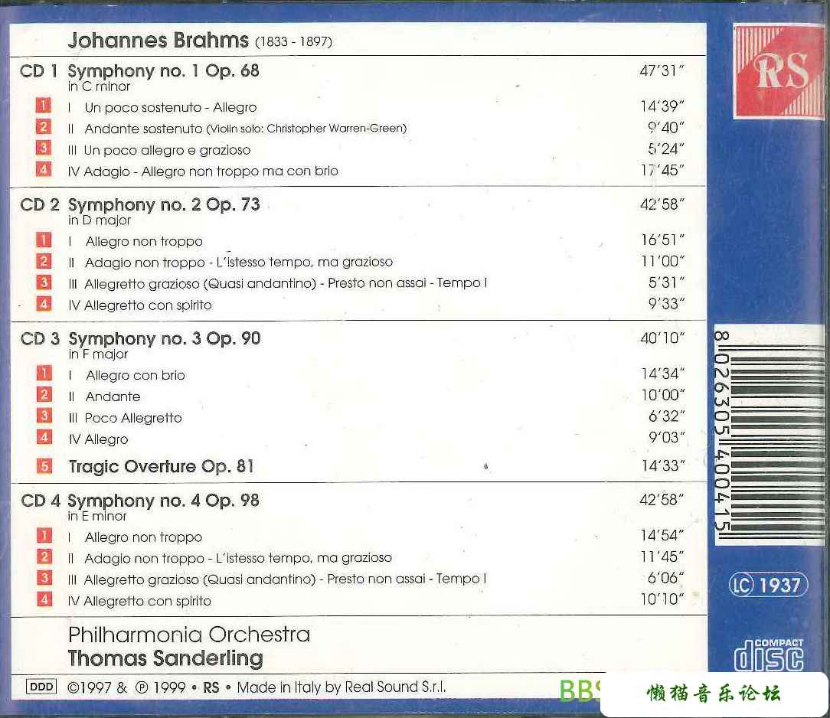Click the duration 10'10"

[x=662, y=599]
